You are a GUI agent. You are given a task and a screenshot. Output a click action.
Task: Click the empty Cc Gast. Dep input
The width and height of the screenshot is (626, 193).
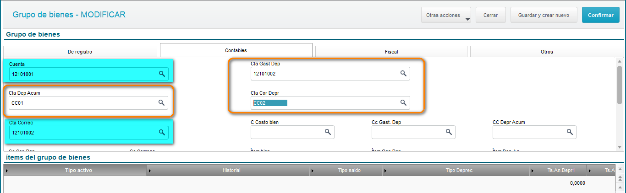click(x=413, y=132)
